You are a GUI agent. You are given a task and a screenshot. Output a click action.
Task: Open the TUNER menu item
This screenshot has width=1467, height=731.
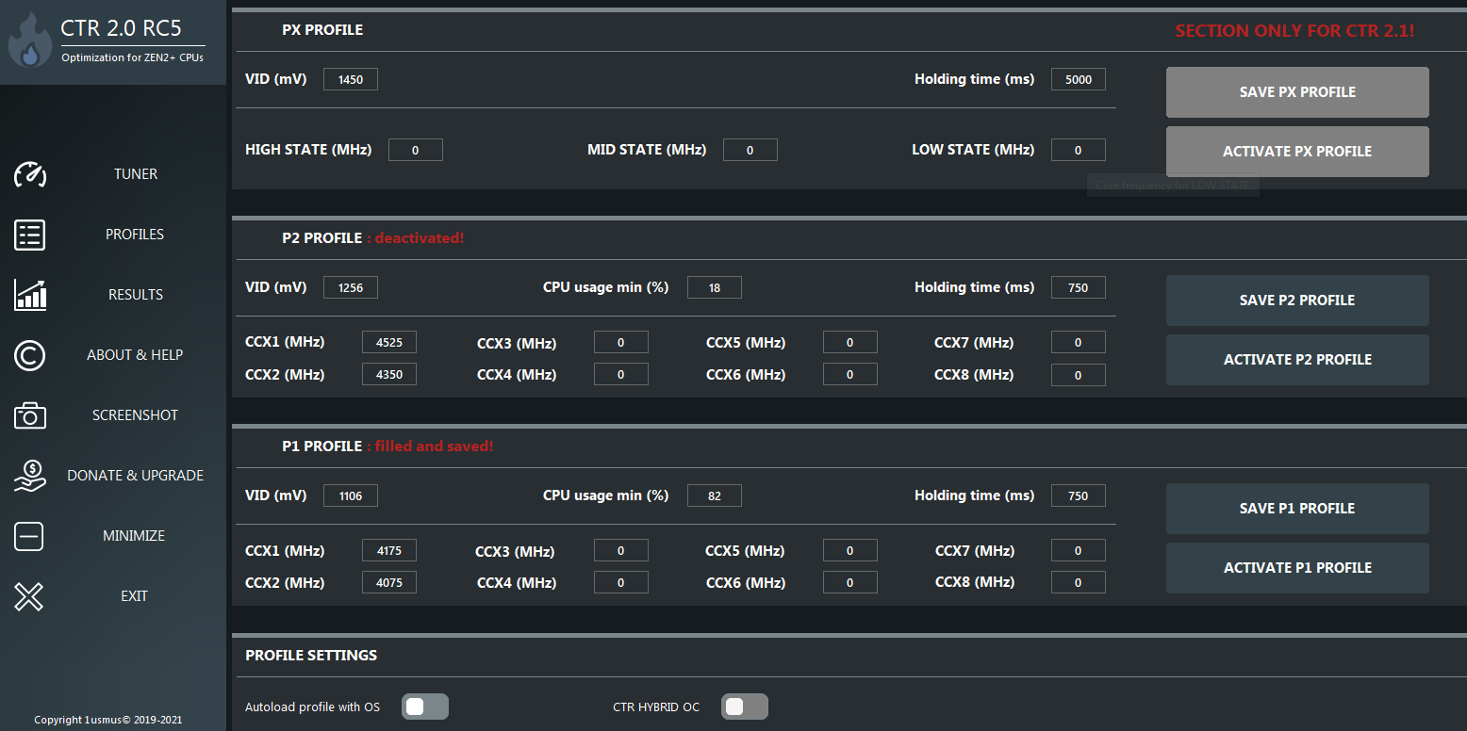[136, 174]
